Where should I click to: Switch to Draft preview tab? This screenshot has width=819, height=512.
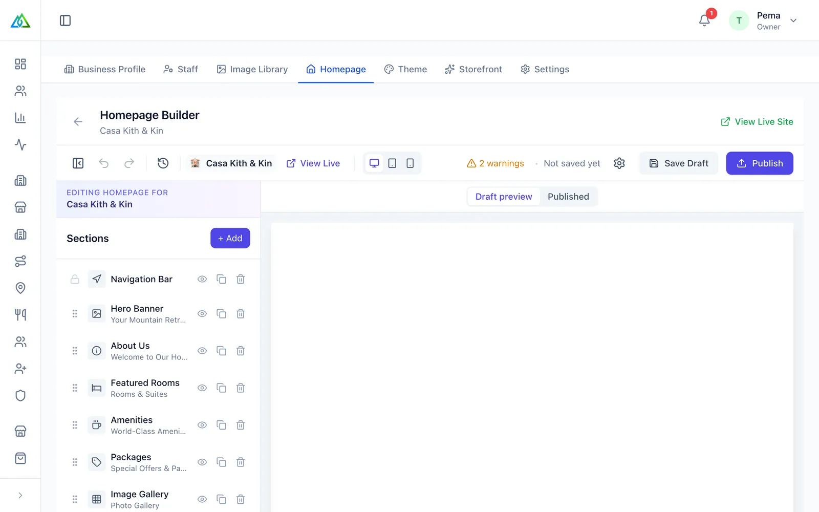click(x=504, y=197)
